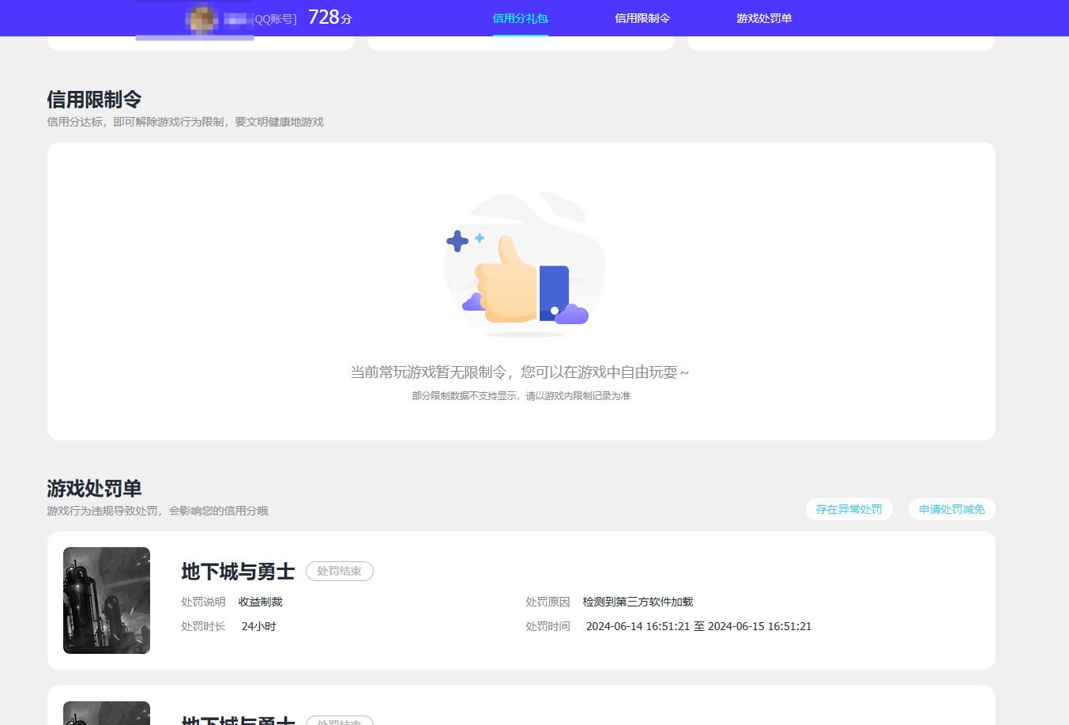Click the QQ账号 account label

pyautogui.click(x=273, y=20)
